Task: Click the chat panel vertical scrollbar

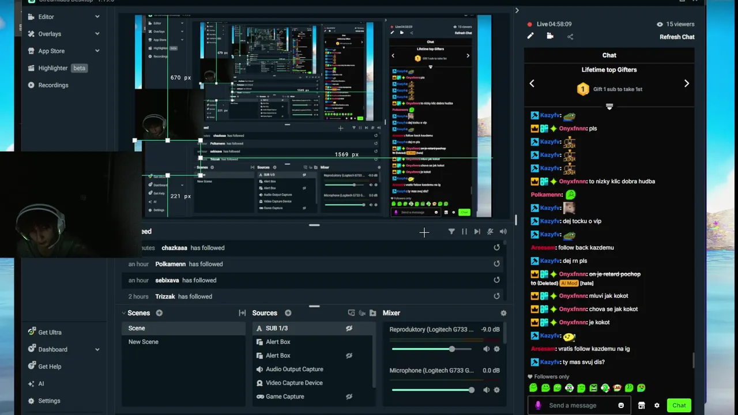Action: point(693,360)
